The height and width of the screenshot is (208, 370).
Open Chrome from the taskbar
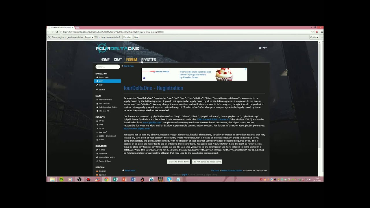(106, 179)
